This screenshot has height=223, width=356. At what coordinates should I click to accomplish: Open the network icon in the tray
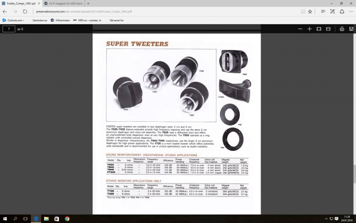point(331,219)
